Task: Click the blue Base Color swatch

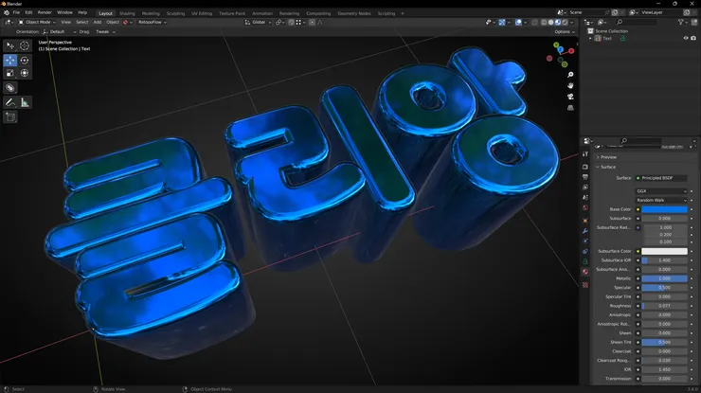Action: coord(664,209)
